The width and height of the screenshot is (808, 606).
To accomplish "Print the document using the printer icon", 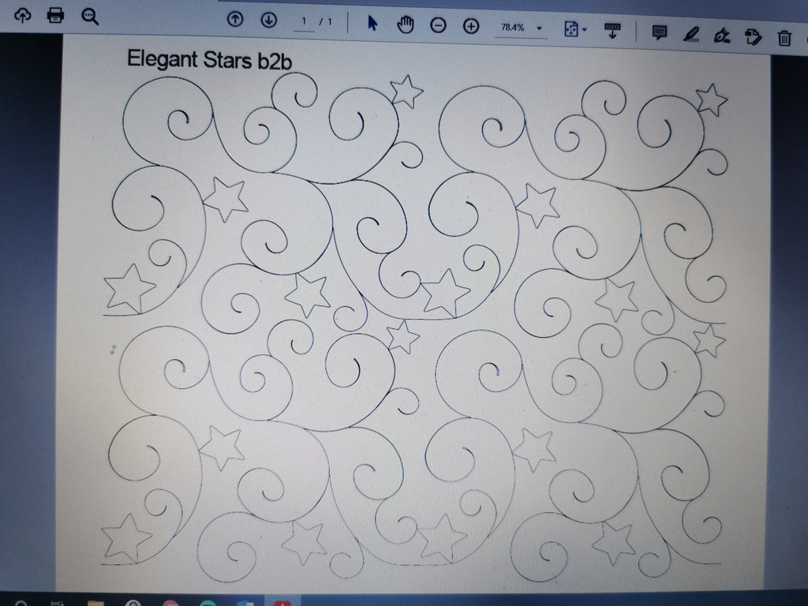I will point(55,15).
